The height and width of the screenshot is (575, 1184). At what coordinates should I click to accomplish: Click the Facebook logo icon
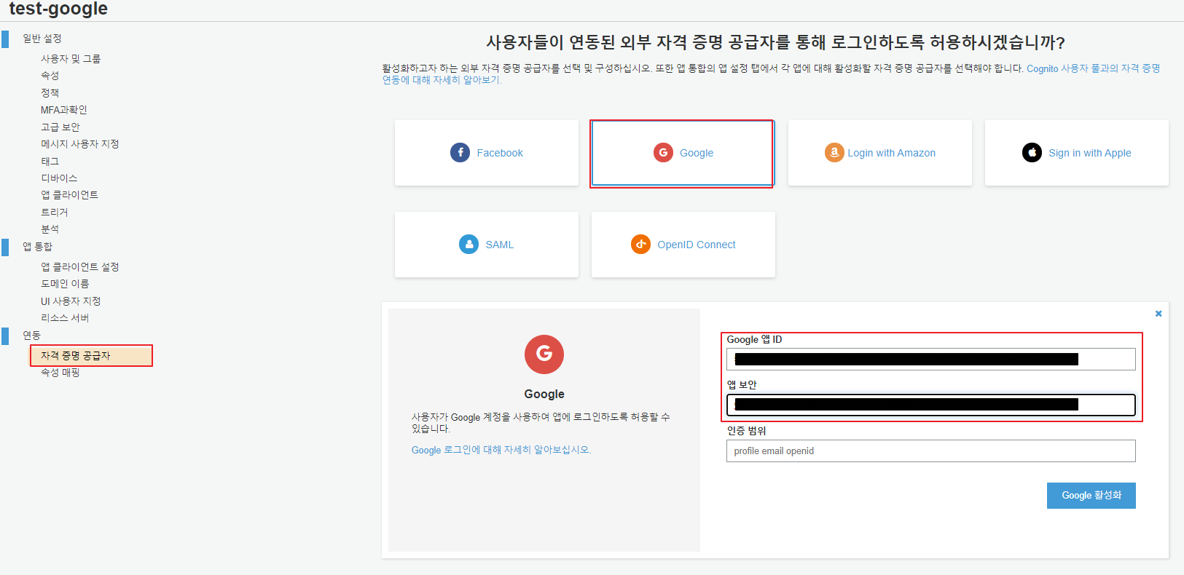(460, 153)
